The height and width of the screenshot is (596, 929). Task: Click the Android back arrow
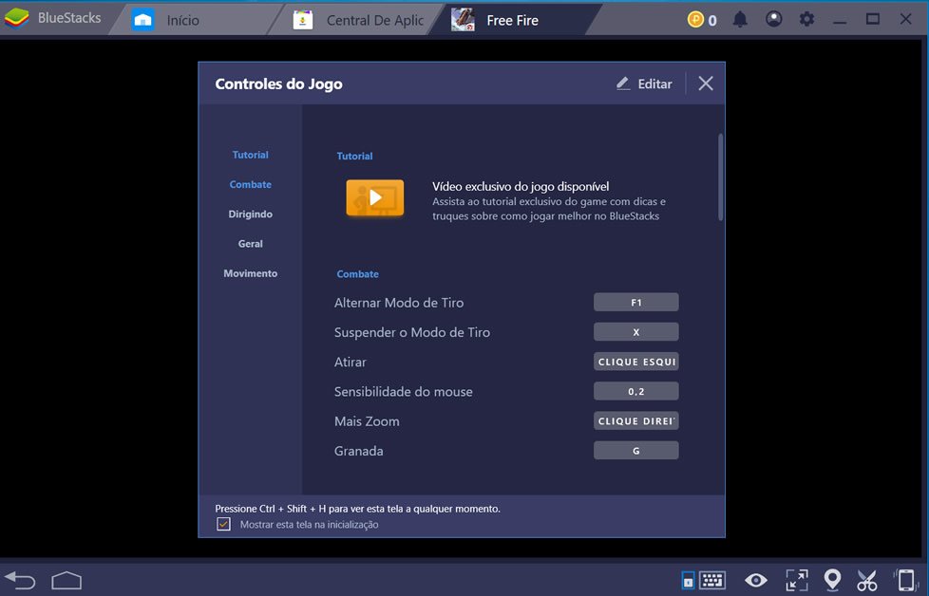click(x=21, y=580)
